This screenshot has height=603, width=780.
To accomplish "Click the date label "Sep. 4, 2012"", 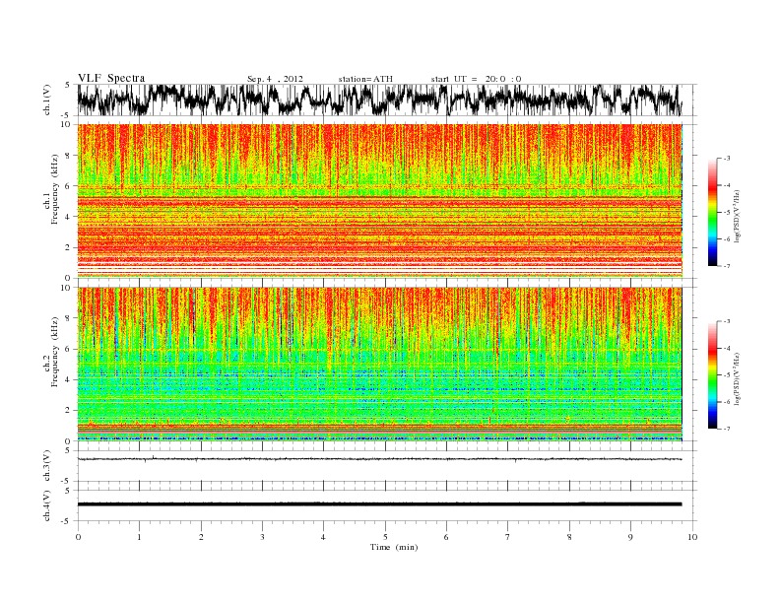I will 275,79.
